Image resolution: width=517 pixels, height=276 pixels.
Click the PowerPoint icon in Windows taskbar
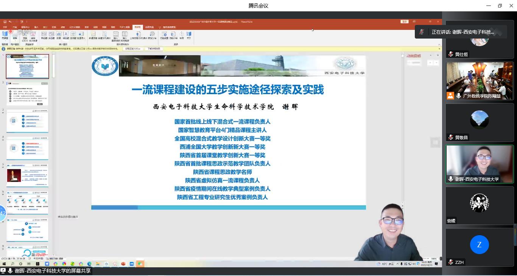[x=123, y=264]
